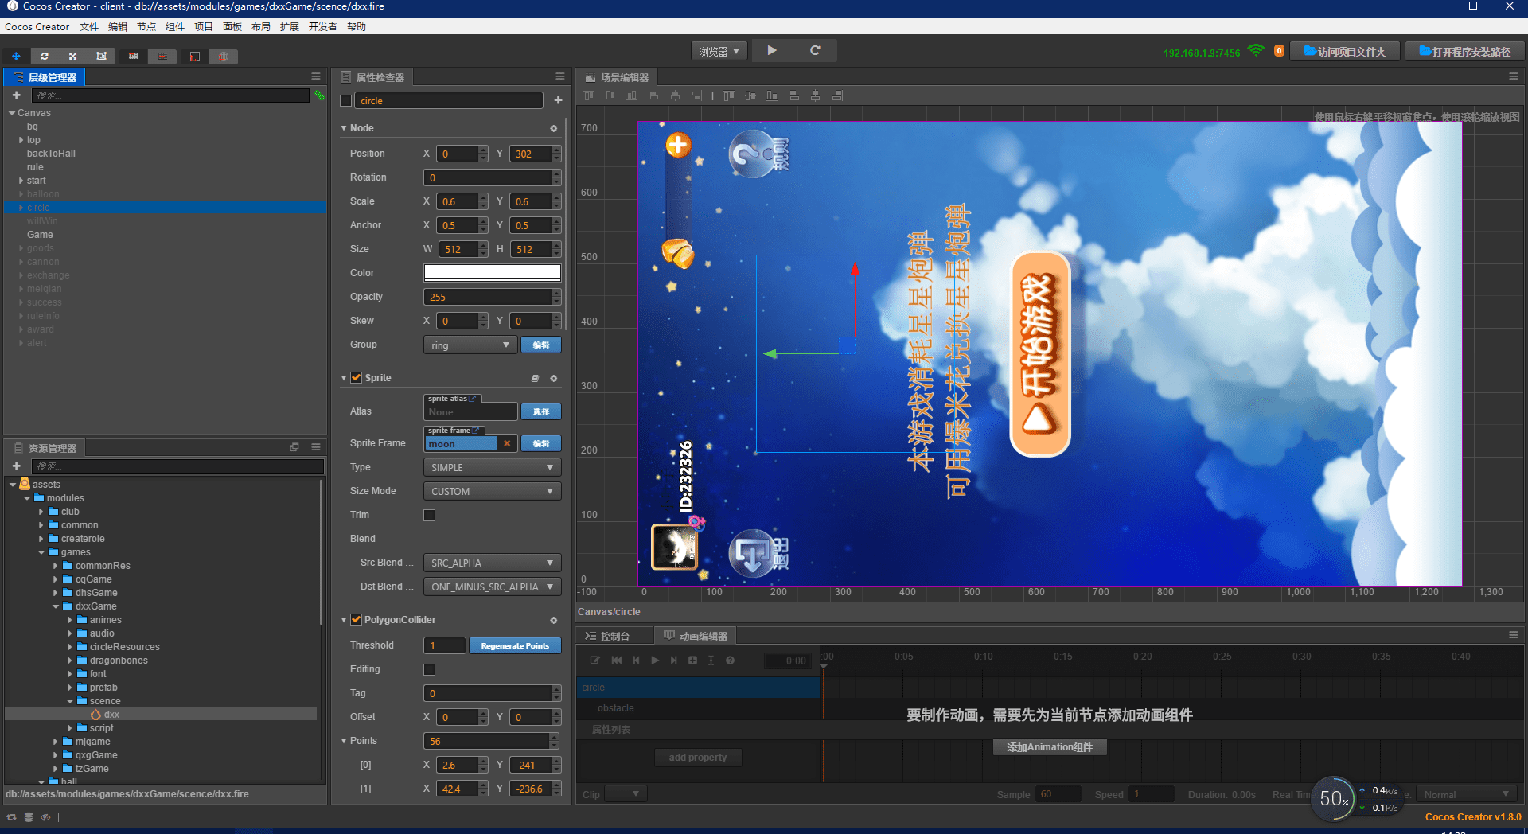The image size is (1528, 834).
Task: Click the refresh preview icon
Action: point(815,50)
